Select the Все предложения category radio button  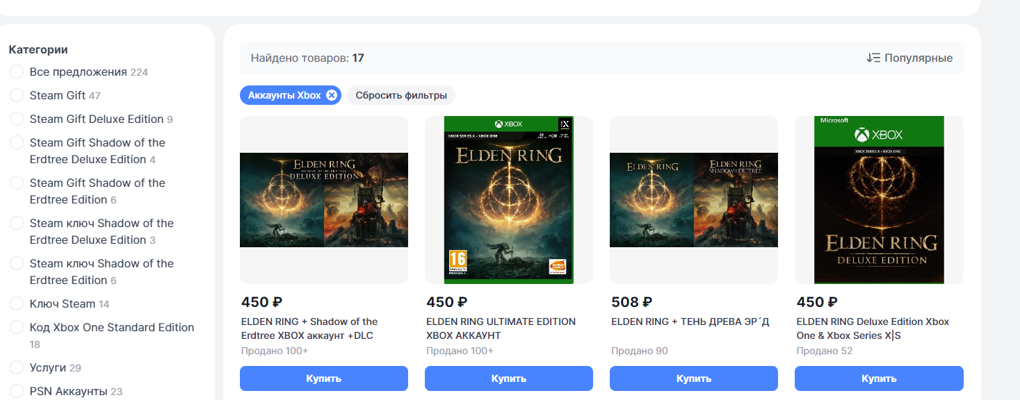pyautogui.click(x=17, y=72)
